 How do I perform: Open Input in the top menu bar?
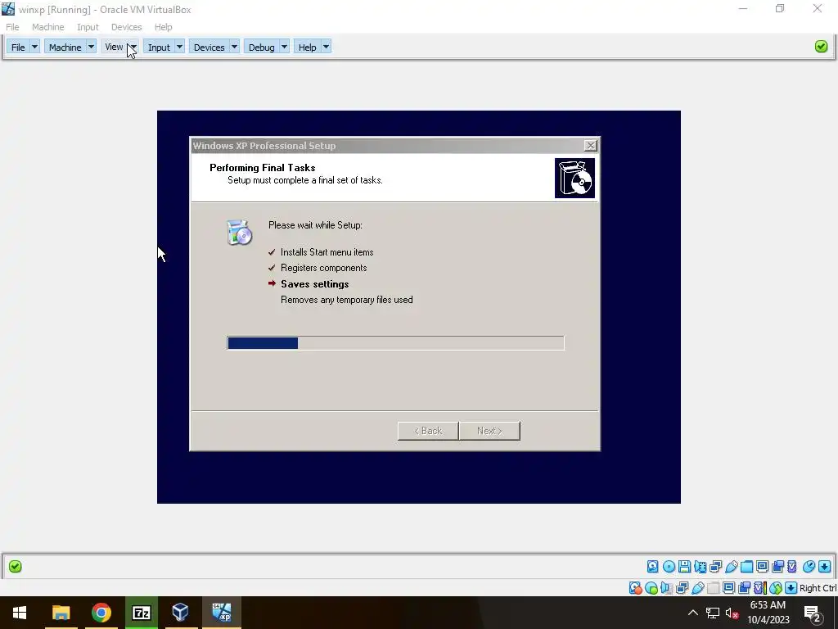pyautogui.click(x=88, y=27)
